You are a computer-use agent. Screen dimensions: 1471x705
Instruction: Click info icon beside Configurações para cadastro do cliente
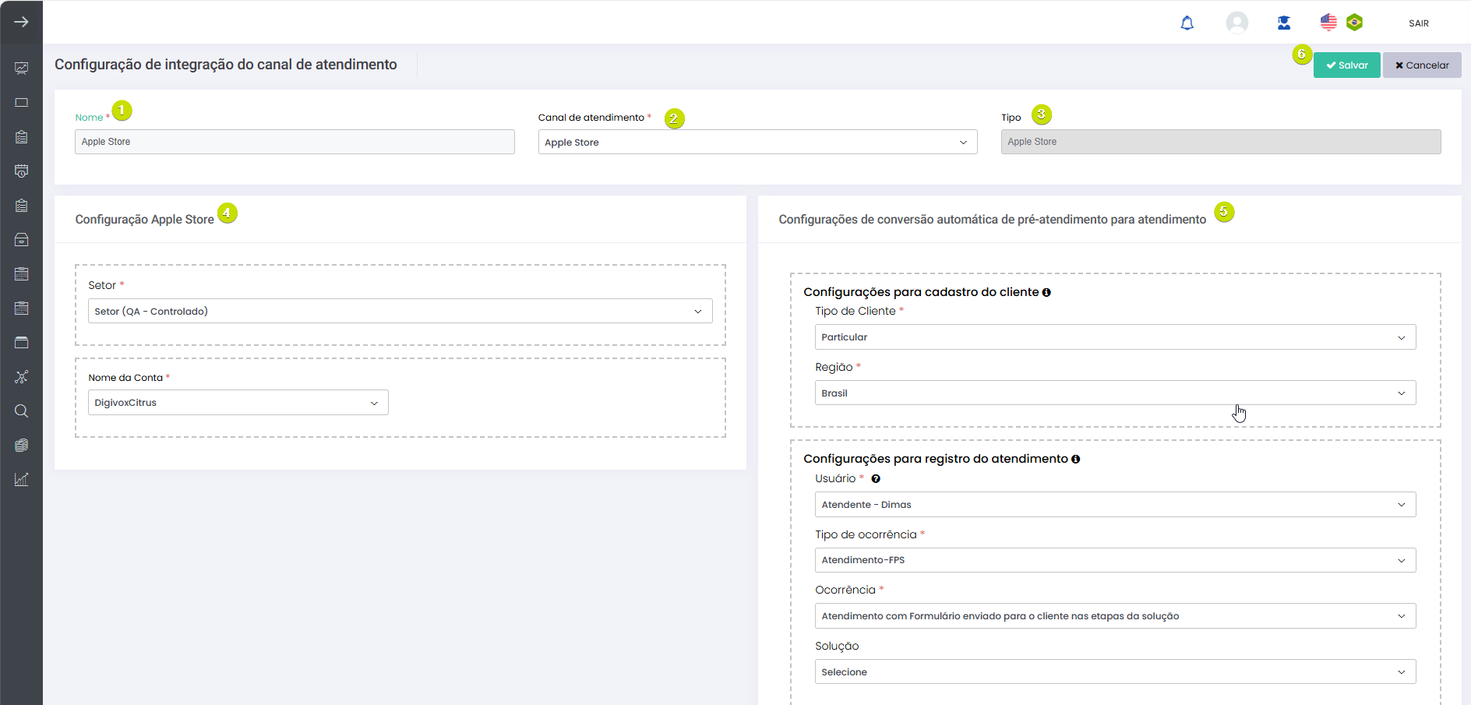tap(1046, 293)
